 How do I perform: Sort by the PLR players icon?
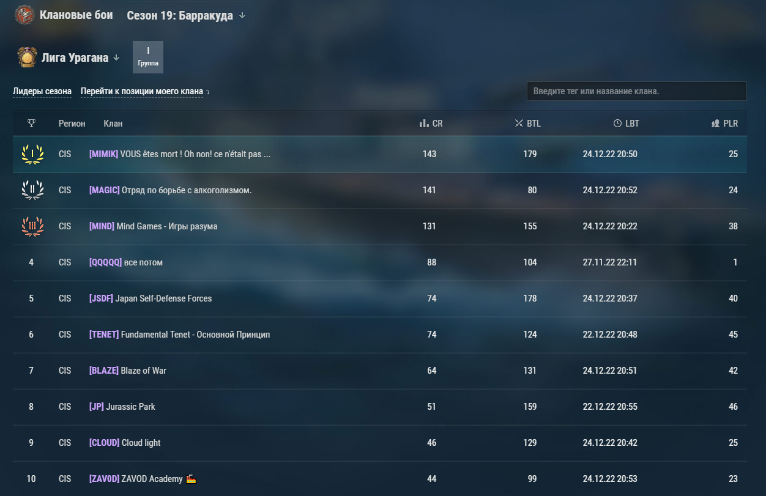tap(715, 124)
